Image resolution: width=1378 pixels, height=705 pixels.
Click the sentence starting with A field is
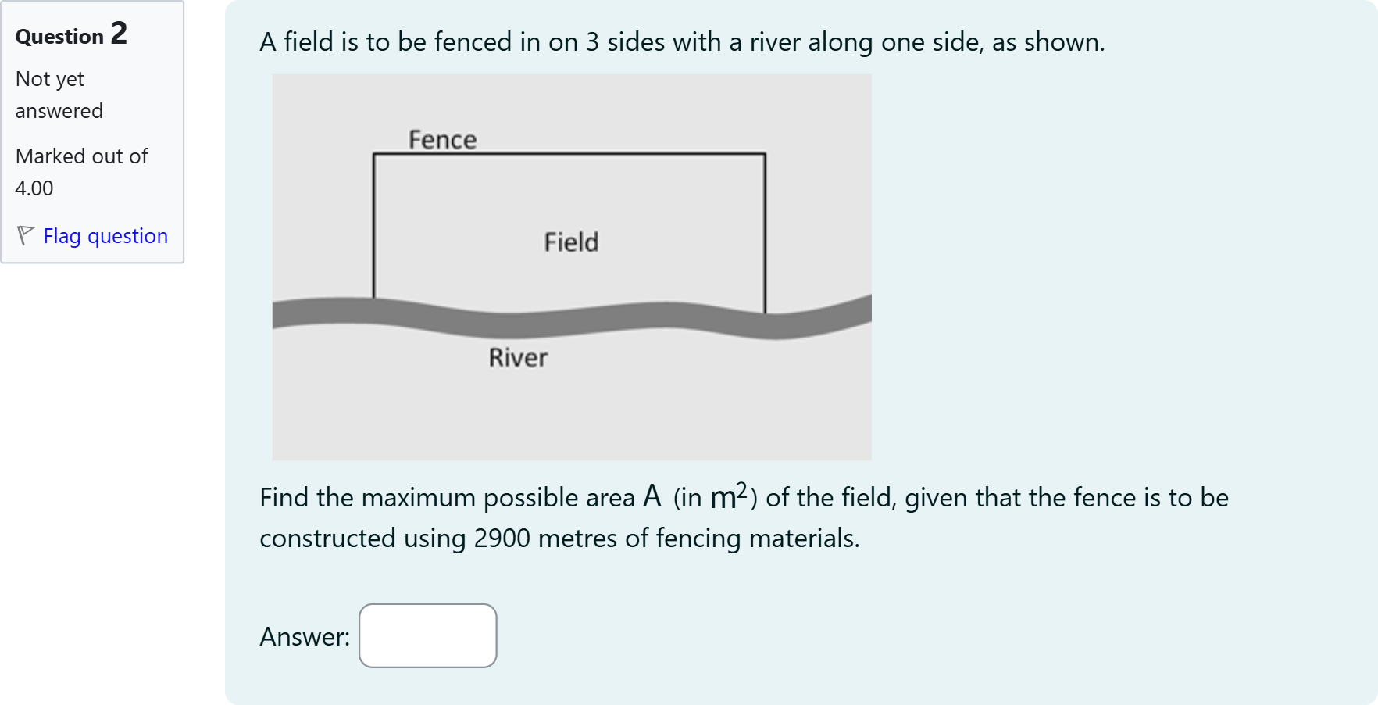click(682, 42)
